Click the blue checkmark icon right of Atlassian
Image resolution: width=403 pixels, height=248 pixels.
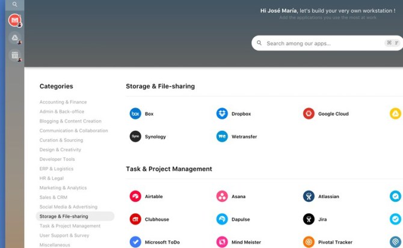(395, 196)
